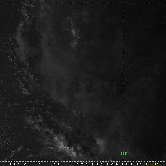Click the 002033 image time stamp
Image resolution: width=166 pixels, height=166 pixels.
coord(97,164)
